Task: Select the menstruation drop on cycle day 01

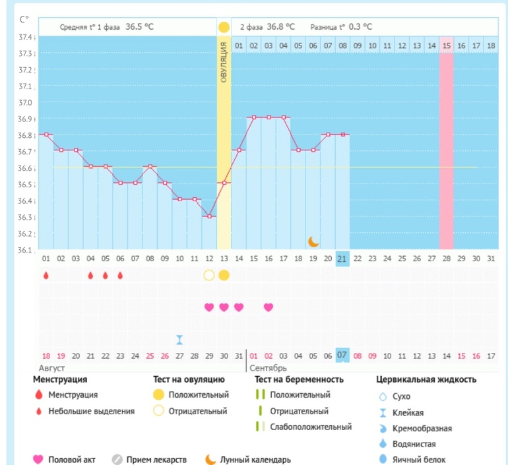Action: pos(46,275)
